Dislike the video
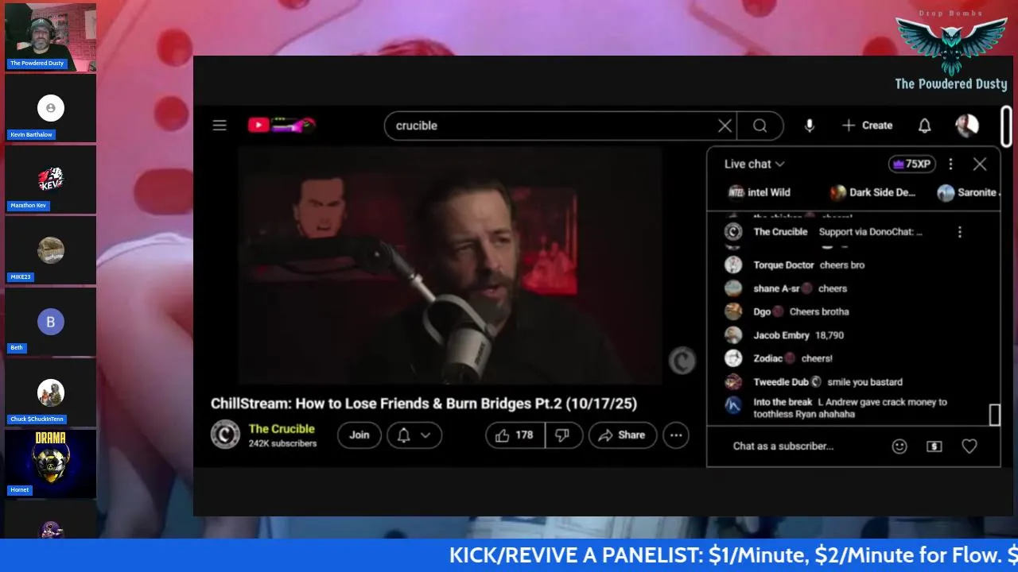 [x=563, y=435]
